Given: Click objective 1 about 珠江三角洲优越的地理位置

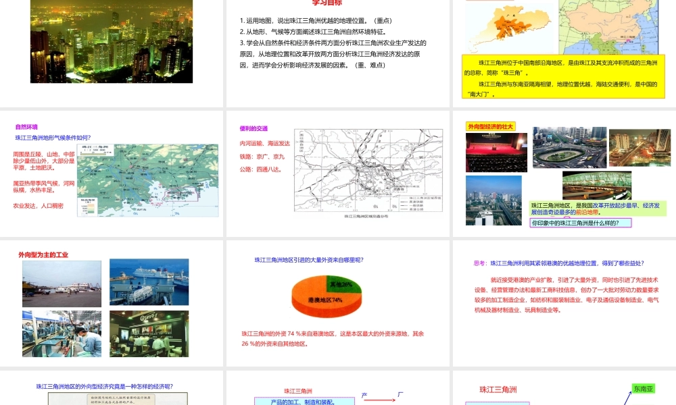Looking at the screenshot, I should pyautogui.click(x=316, y=21).
